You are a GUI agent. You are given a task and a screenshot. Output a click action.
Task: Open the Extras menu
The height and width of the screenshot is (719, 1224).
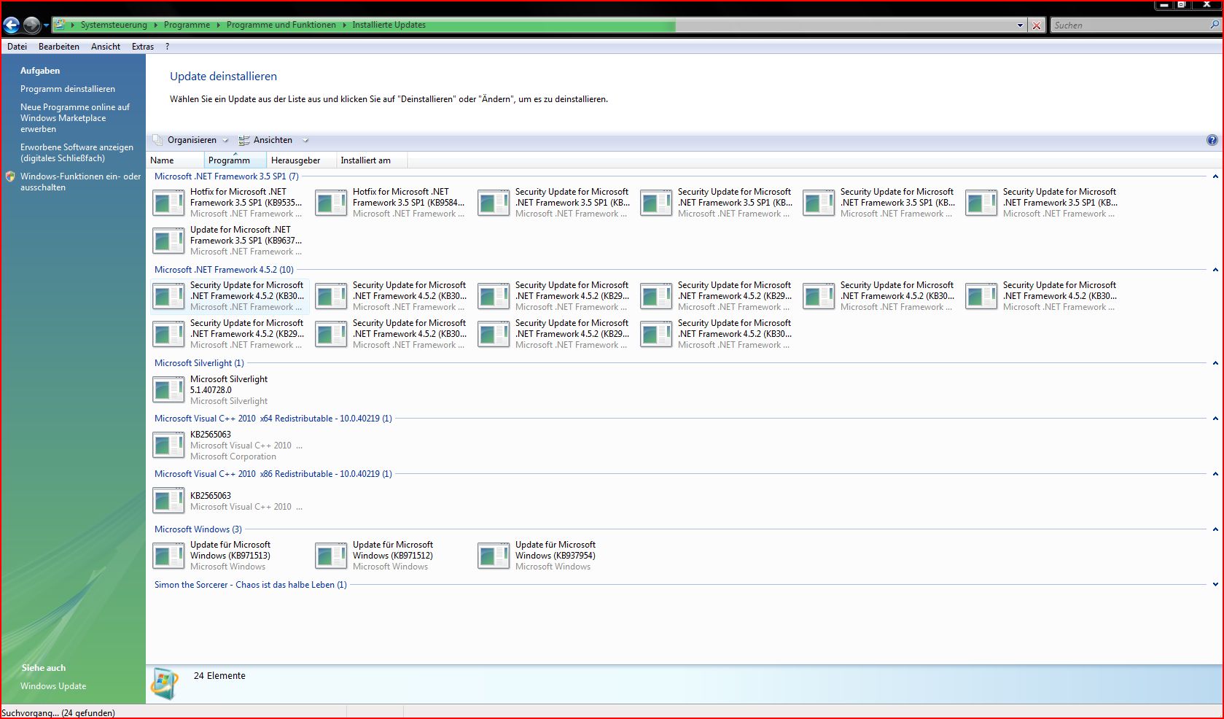coord(142,47)
